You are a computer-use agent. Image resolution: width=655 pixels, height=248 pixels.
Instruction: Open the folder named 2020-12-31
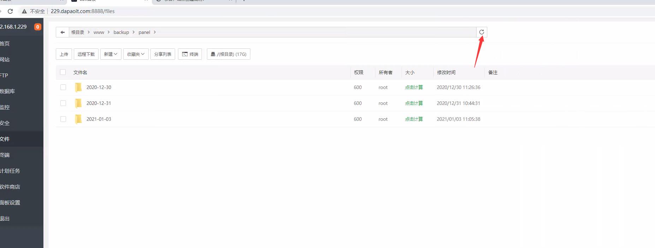click(x=99, y=103)
